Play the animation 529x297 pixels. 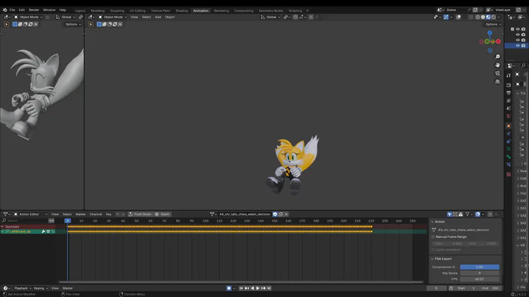[258, 288]
